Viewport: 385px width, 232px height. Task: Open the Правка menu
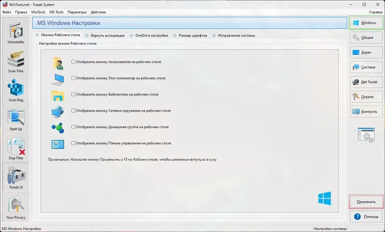pyautogui.click(x=21, y=12)
